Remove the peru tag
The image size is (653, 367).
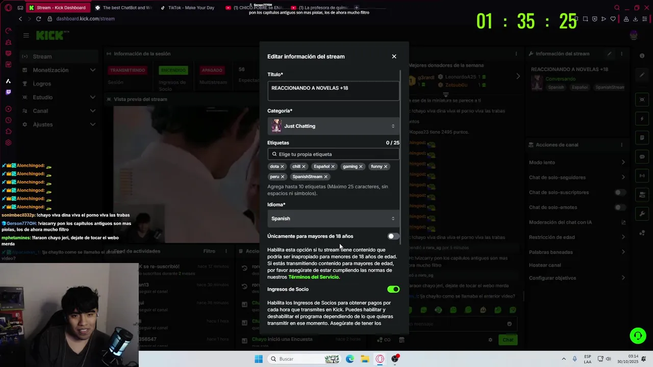[x=282, y=176]
